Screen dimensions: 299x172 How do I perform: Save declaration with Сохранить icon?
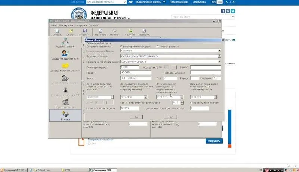coord(85,32)
